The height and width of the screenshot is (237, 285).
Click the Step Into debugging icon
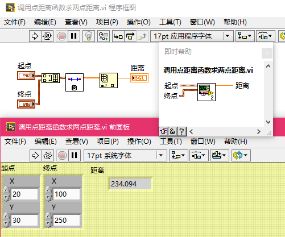tap(118, 36)
